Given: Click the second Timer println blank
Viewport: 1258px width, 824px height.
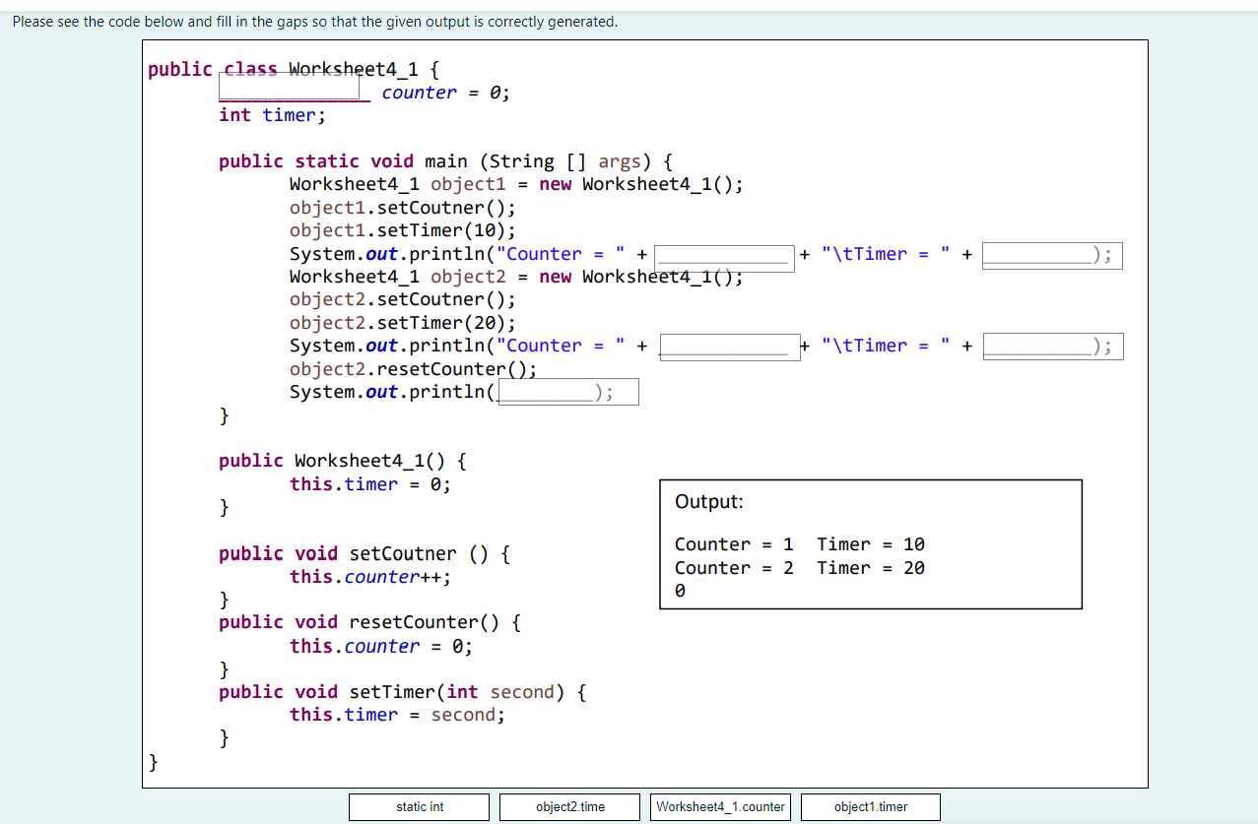Looking at the screenshot, I should point(1047,346).
